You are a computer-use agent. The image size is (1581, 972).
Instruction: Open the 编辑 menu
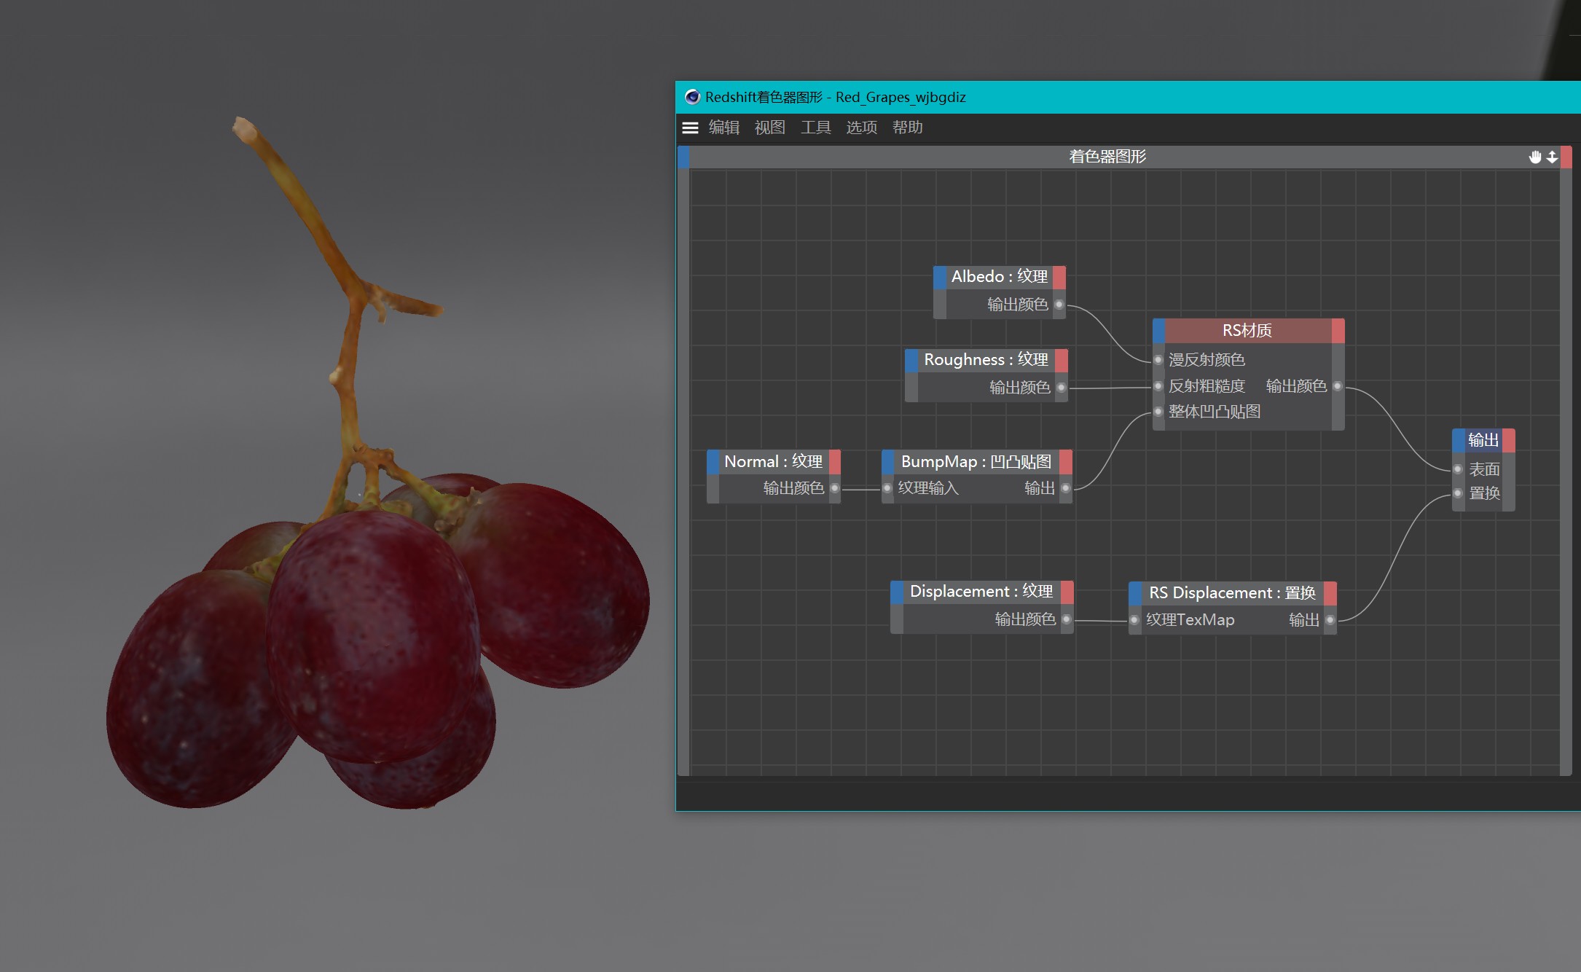723,128
